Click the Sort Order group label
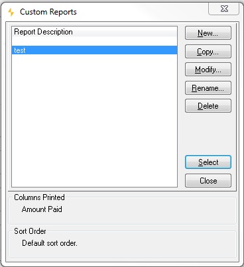Image resolution: width=244 pixels, height=267 pixels. tap(30, 231)
